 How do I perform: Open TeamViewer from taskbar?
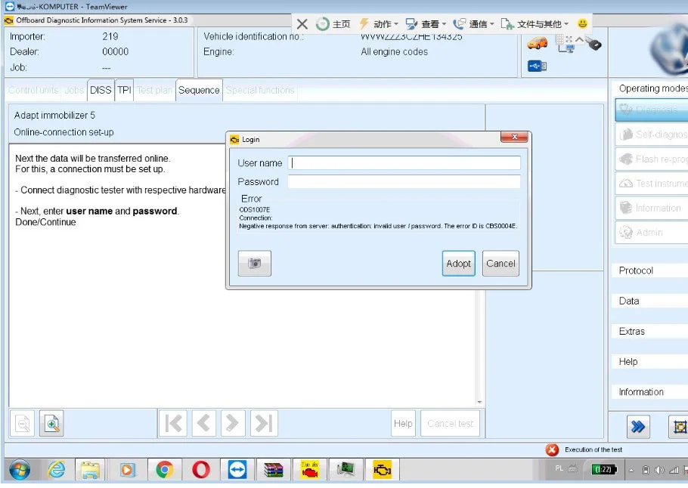(237, 470)
